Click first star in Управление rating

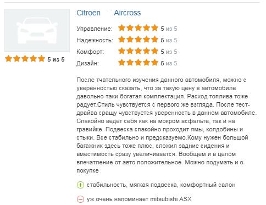(x=121, y=28)
